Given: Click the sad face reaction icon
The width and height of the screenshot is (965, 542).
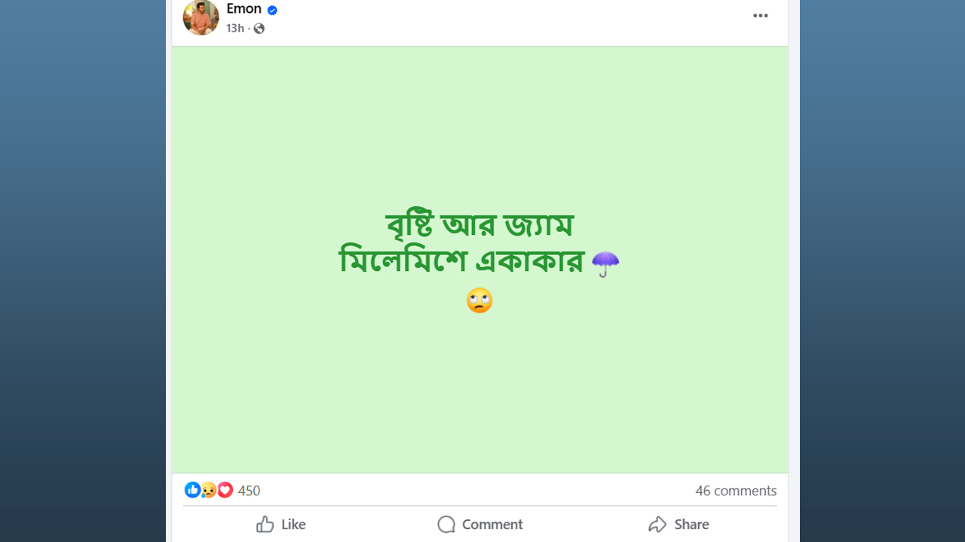Looking at the screenshot, I should click(x=209, y=490).
